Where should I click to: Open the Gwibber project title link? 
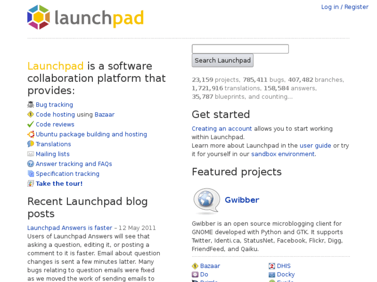pyautogui.click(x=242, y=200)
